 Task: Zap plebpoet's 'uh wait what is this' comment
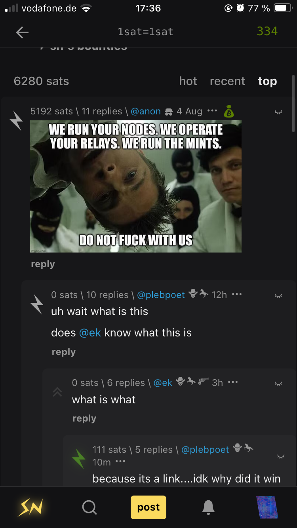(x=37, y=305)
